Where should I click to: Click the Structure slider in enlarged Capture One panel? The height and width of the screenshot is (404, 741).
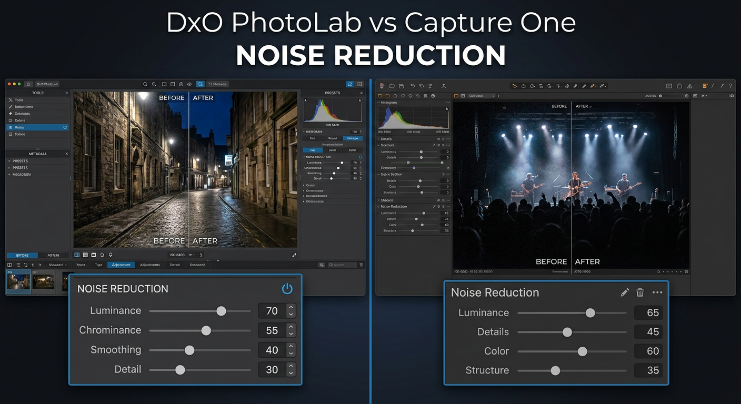[572, 371]
